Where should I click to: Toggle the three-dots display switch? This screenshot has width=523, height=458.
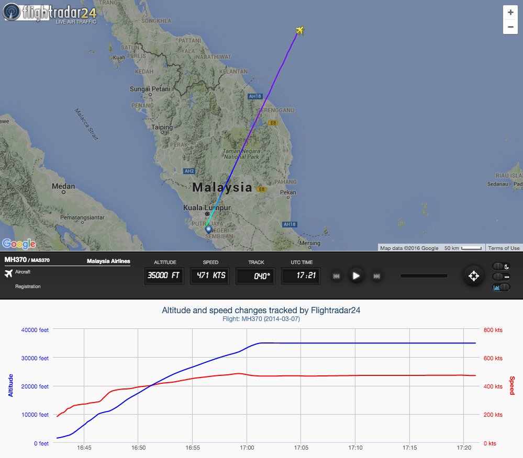[x=501, y=277]
